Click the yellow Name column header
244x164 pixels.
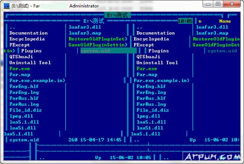point(225,21)
